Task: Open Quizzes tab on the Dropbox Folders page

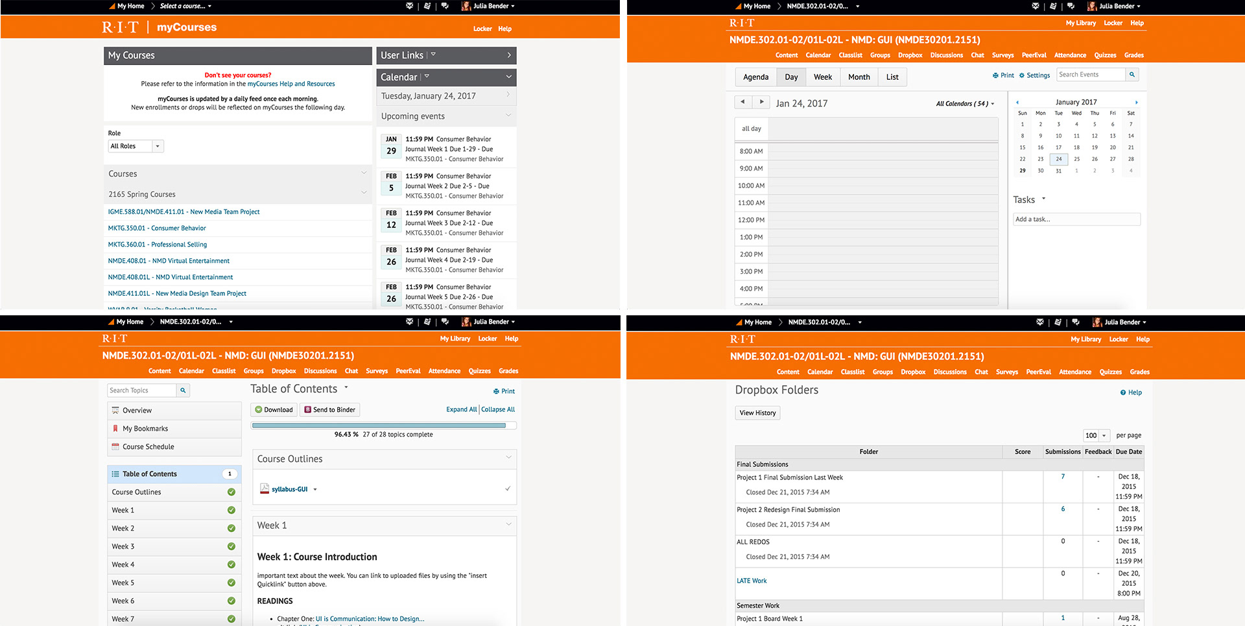Action: click(1110, 372)
